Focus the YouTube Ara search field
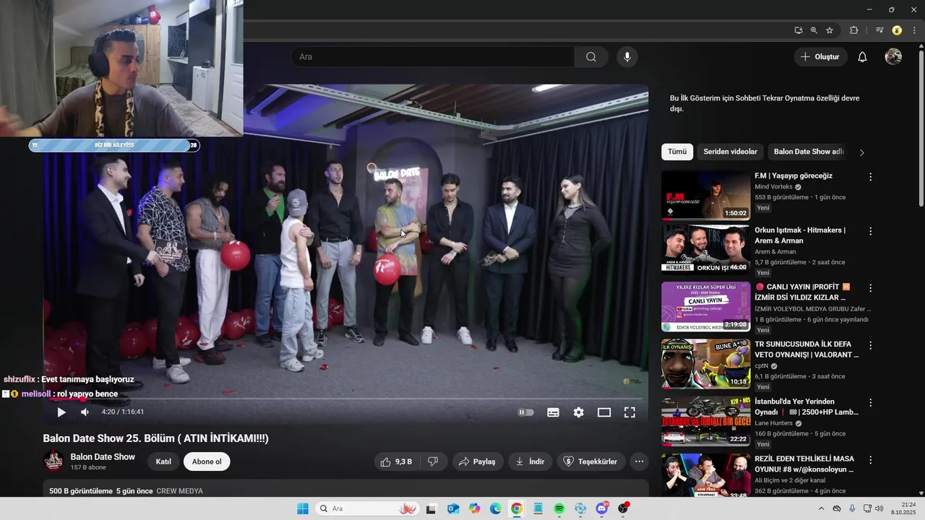 click(x=432, y=57)
